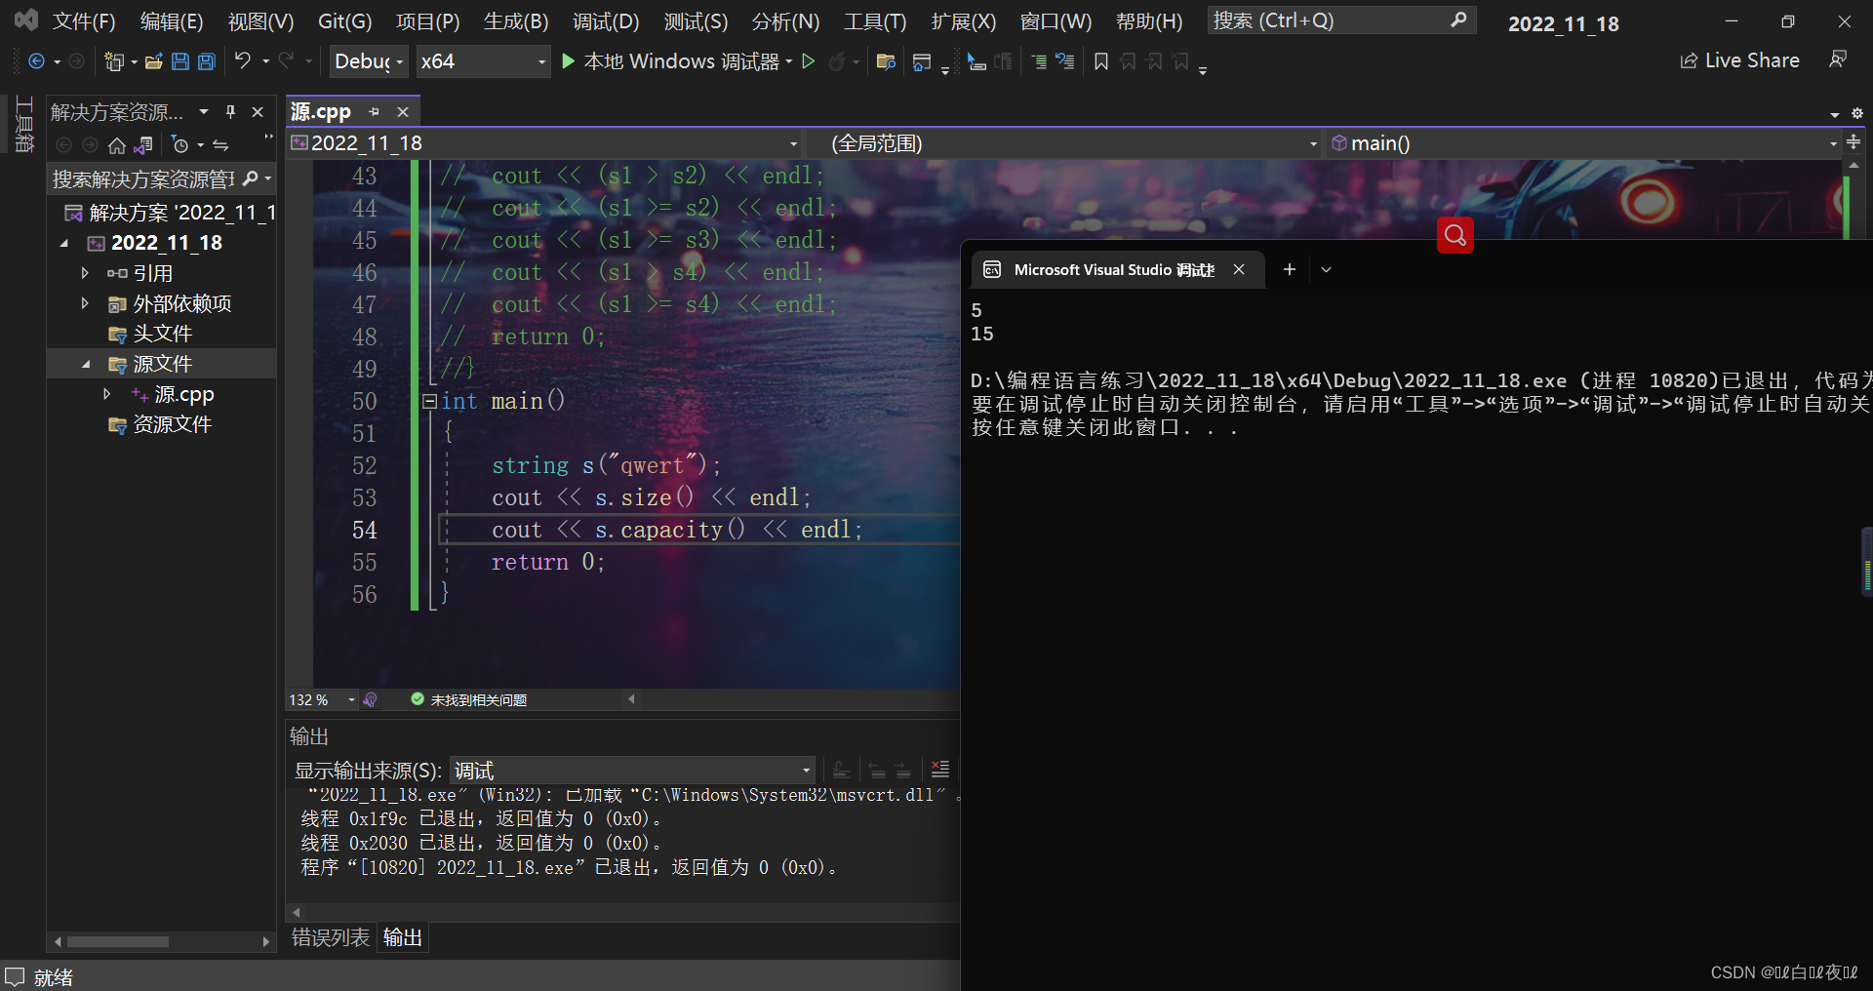The image size is (1873, 991).
Task: Collapse the 2022_11_18 project node
Action: point(64,243)
